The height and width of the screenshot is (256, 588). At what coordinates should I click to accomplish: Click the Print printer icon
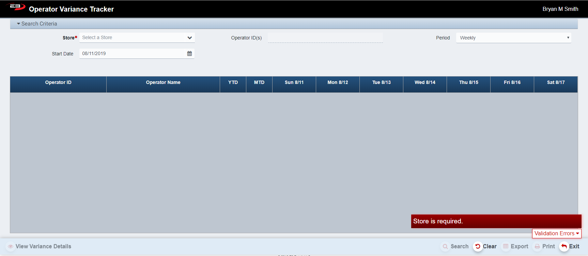[537, 246]
